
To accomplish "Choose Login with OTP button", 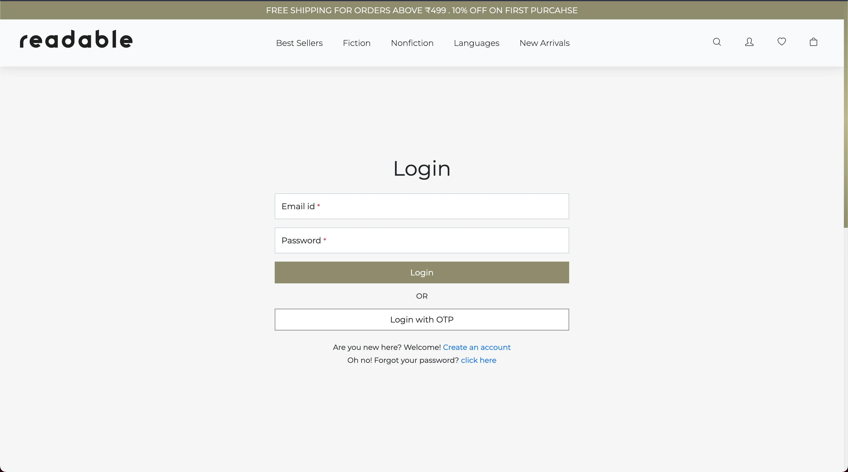I will click(x=422, y=319).
